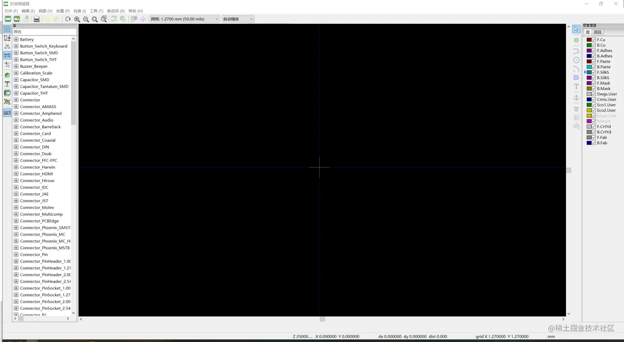The height and width of the screenshot is (342, 624).
Task: Uncheck the B.Cu layer checkbox
Action: [x=594, y=45]
